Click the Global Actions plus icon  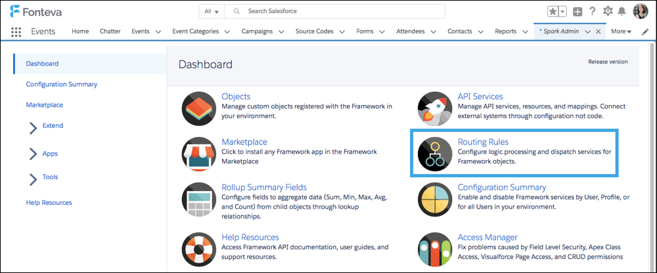pos(578,12)
